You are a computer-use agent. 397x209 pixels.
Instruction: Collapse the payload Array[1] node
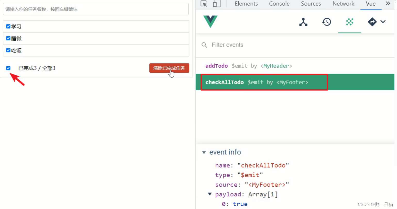[x=210, y=194]
